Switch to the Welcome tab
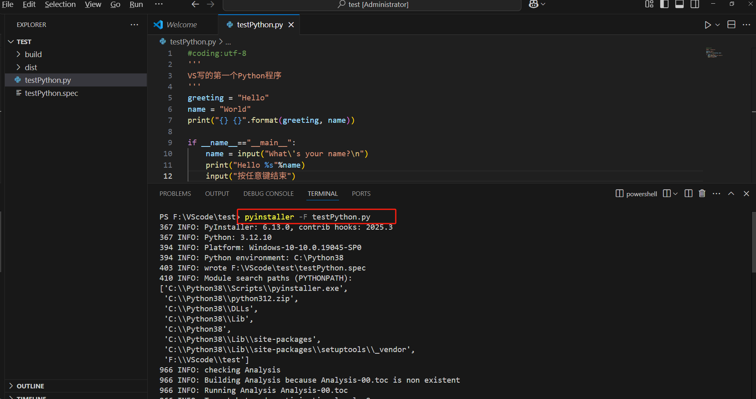Screen dimensions: 756x399 click(182, 24)
